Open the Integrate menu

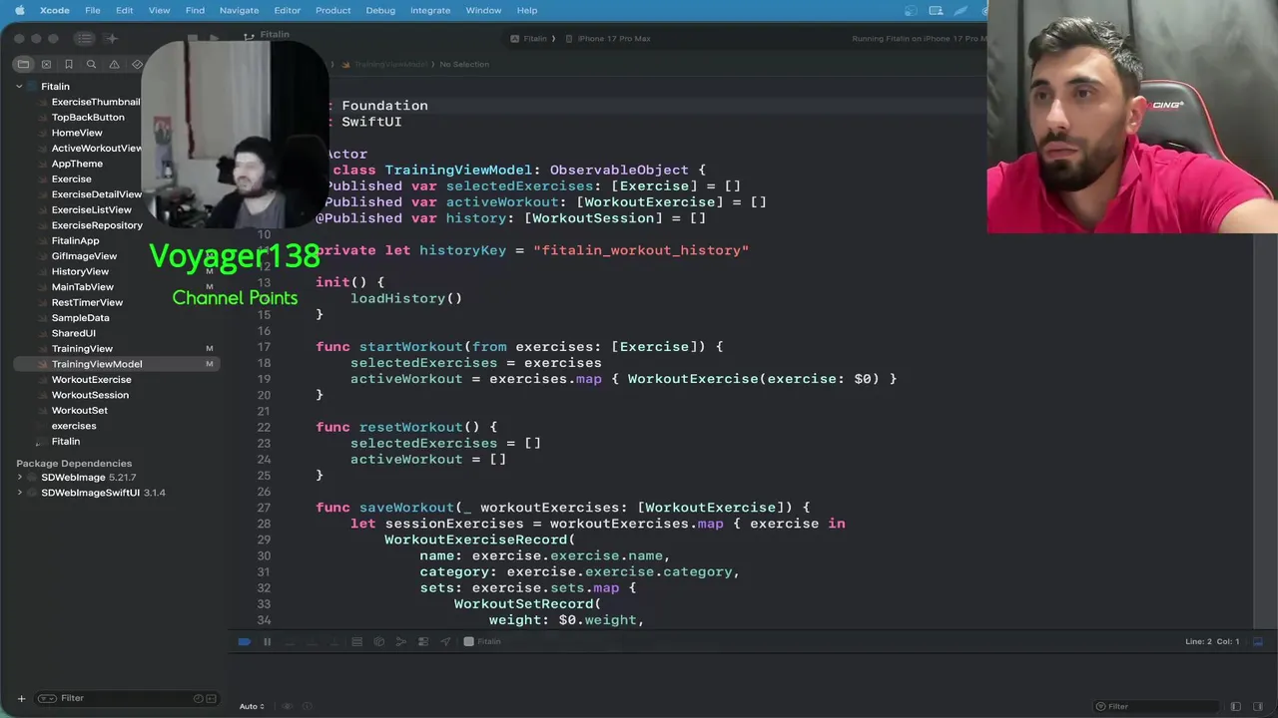point(430,10)
